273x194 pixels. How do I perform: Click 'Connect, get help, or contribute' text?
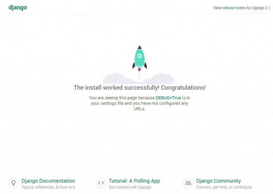point(224,187)
